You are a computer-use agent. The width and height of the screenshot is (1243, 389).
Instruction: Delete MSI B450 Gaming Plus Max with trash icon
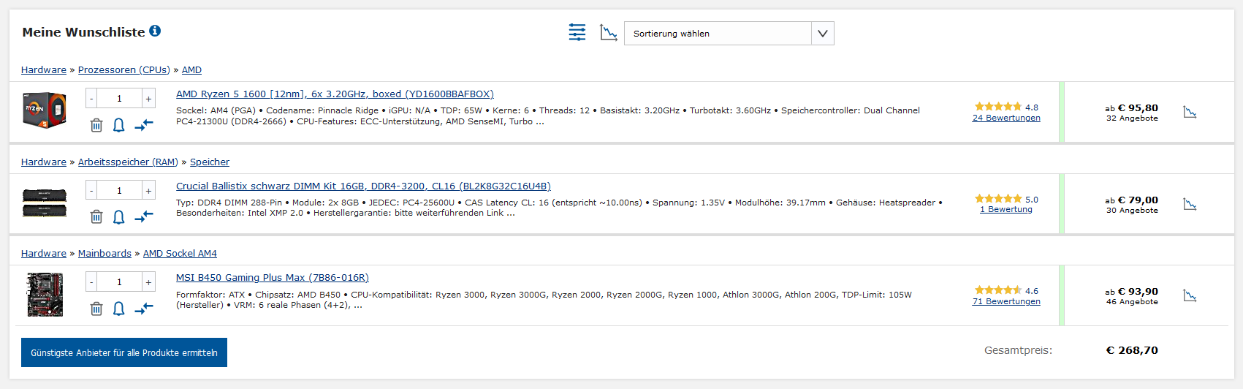coord(96,309)
